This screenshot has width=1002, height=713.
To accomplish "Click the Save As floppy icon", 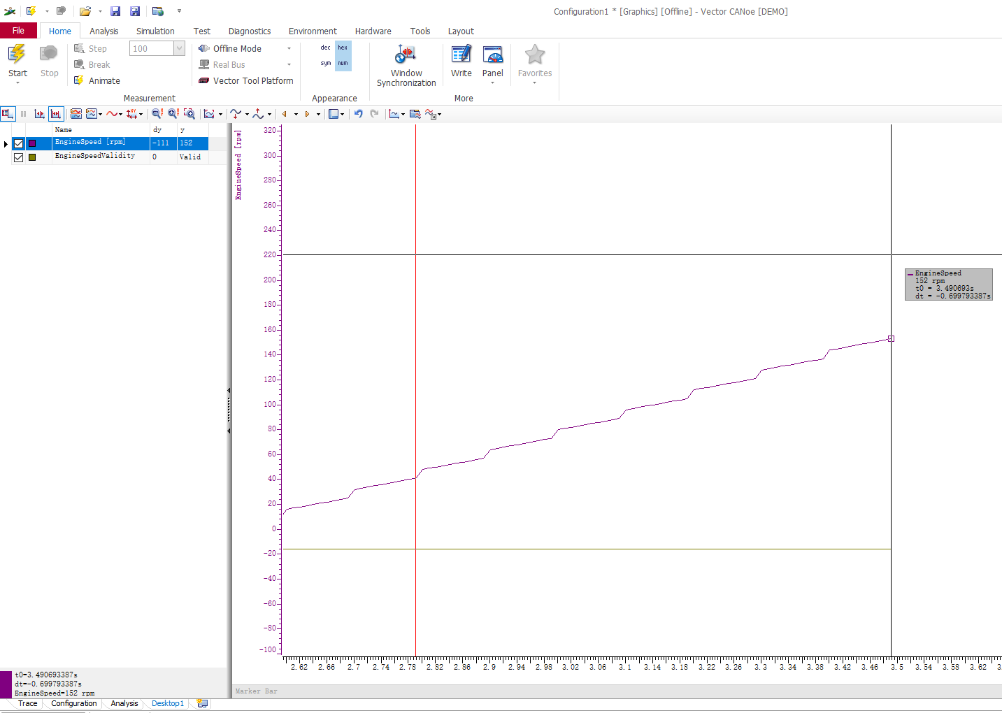I will click(135, 11).
